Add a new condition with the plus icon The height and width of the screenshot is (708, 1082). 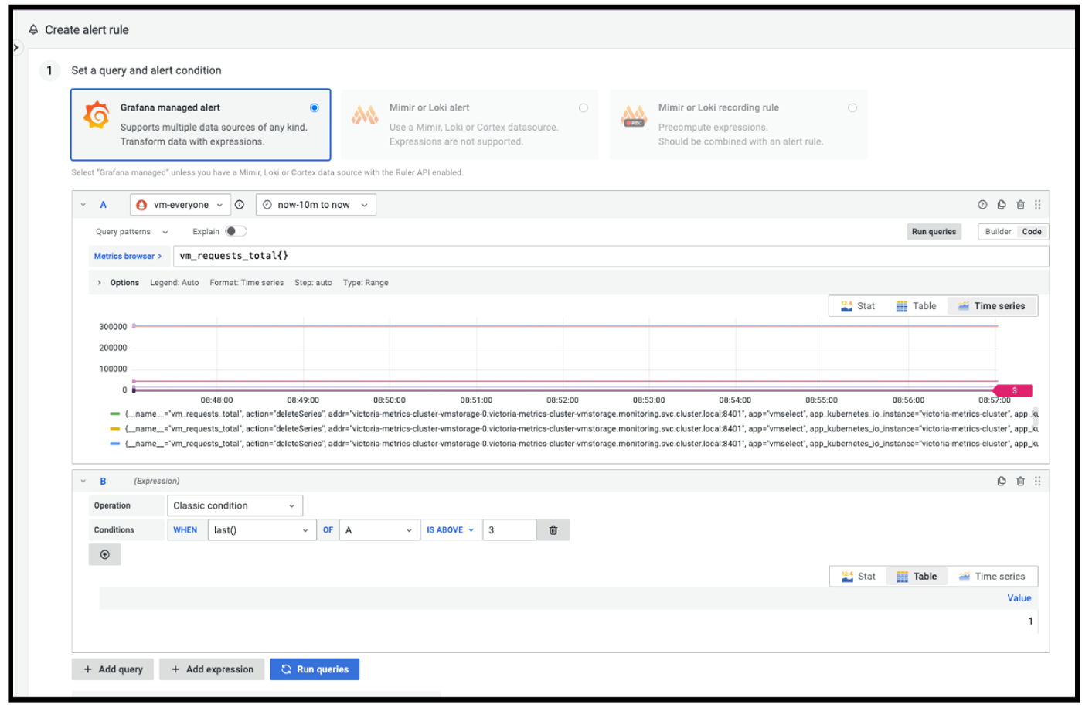click(x=105, y=554)
